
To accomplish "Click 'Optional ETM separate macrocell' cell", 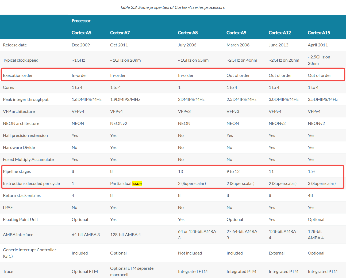I will (132, 272).
